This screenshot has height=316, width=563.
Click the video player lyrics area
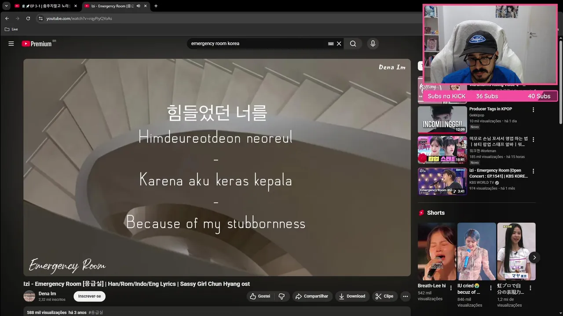(x=217, y=167)
